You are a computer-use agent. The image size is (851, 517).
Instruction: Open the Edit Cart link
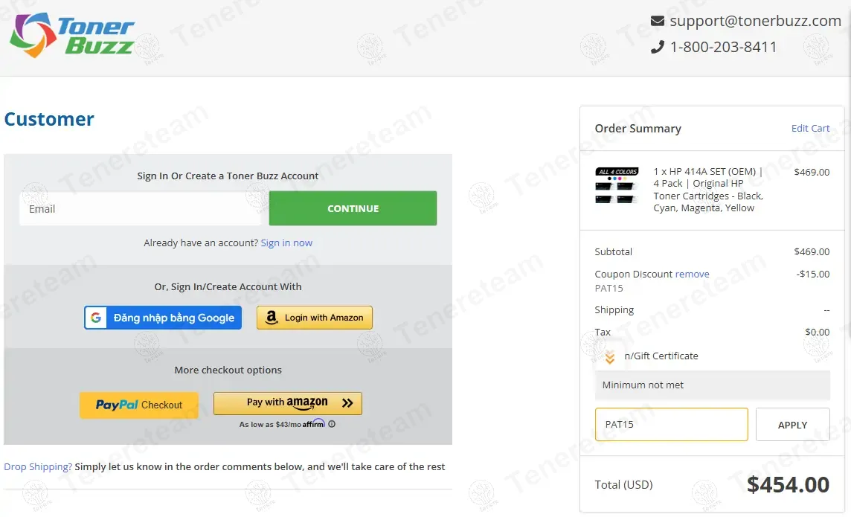click(x=810, y=128)
